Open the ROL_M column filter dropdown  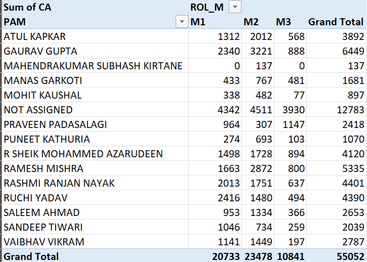point(235,7)
